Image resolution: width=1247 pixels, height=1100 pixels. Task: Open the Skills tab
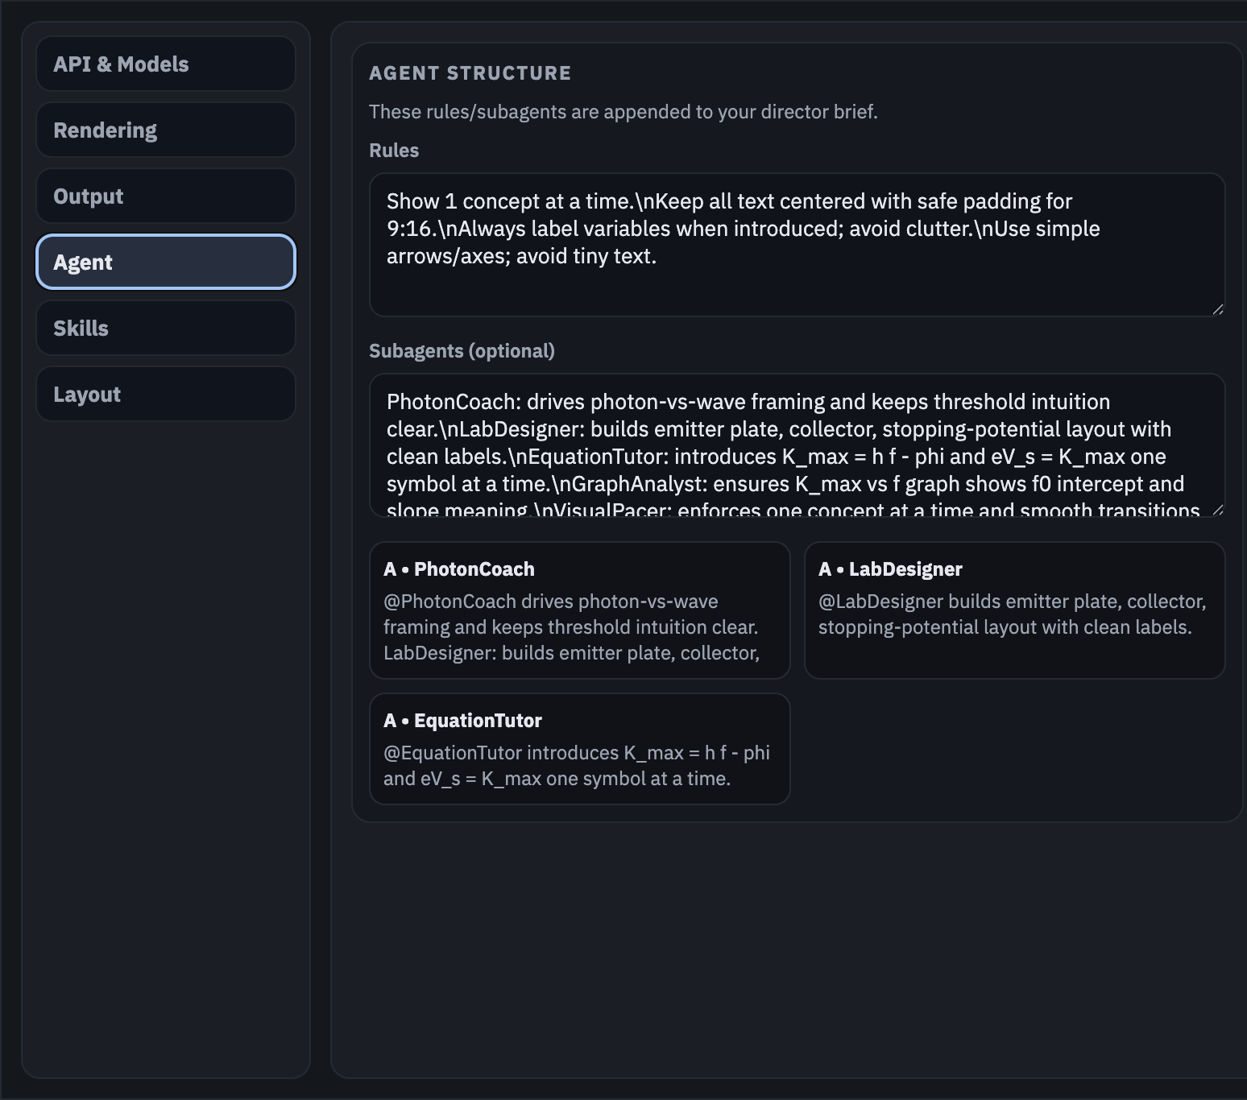coord(165,329)
